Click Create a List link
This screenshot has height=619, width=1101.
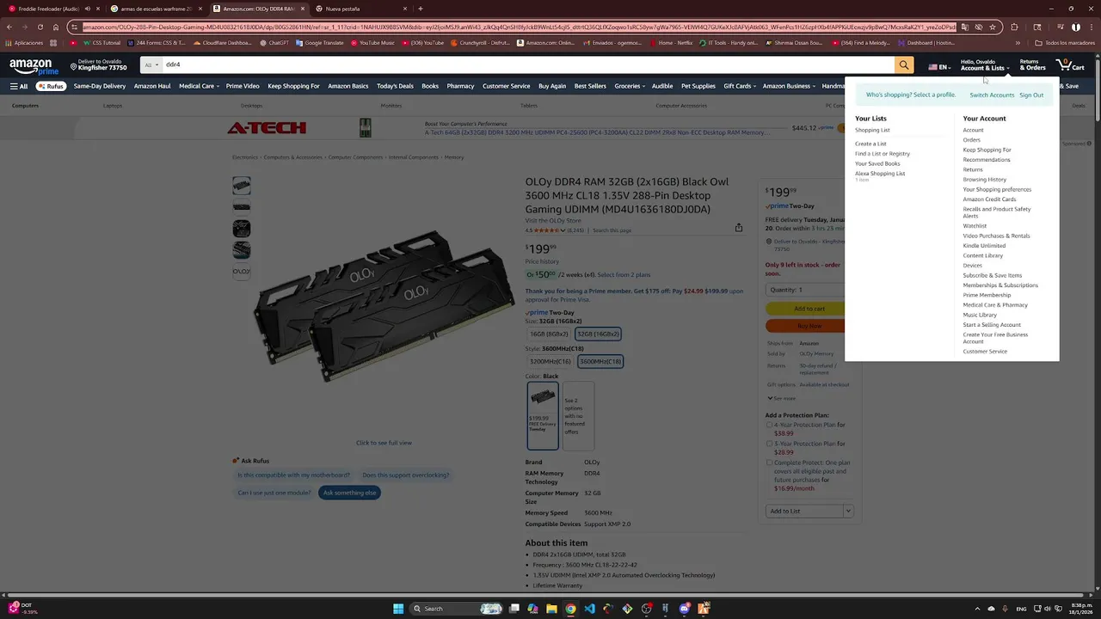point(870,144)
